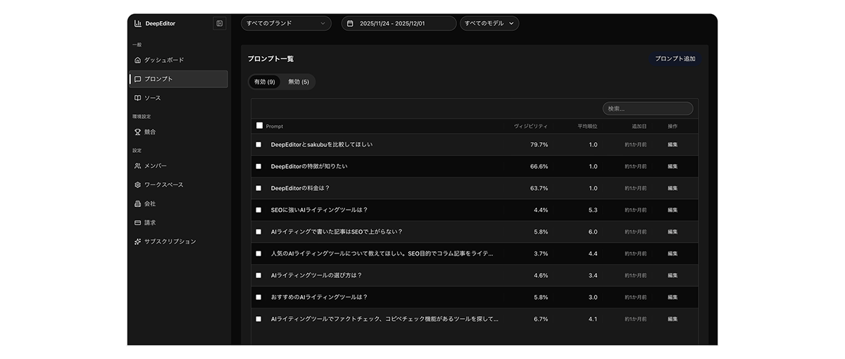Click the 会社 building icon

[x=138, y=203]
